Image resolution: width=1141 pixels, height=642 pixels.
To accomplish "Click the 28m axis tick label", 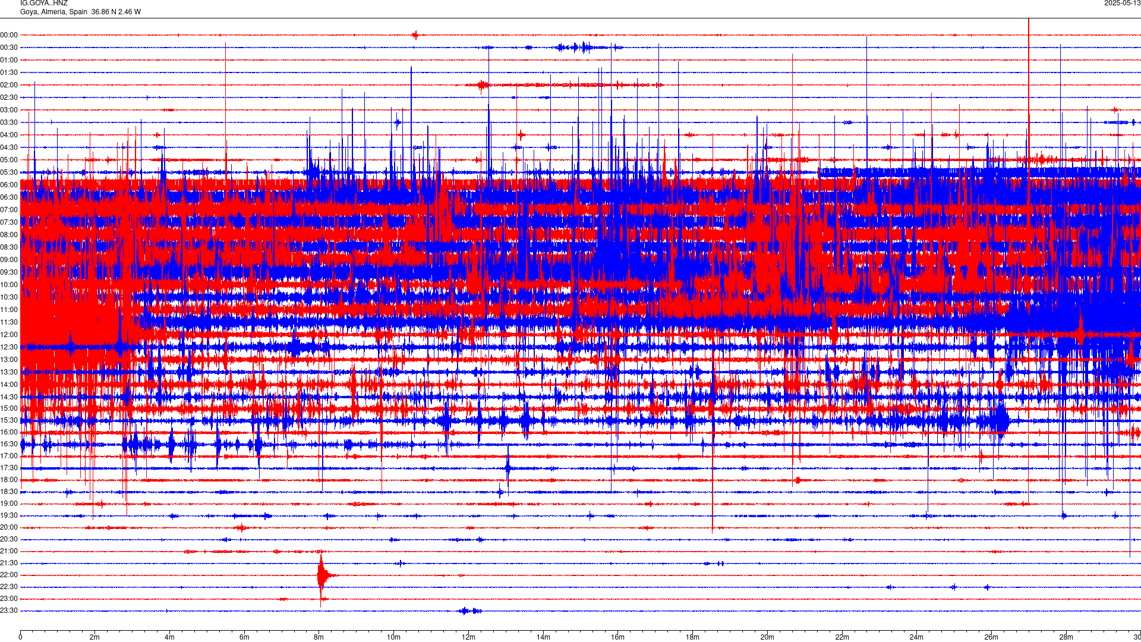I will coord(1066,637).
